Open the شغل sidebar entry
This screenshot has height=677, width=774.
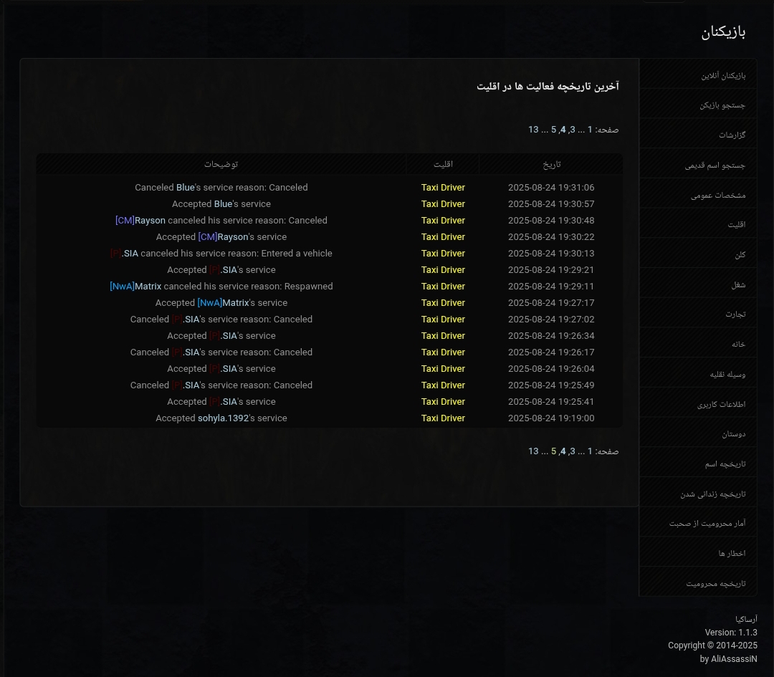click(698, 283)
